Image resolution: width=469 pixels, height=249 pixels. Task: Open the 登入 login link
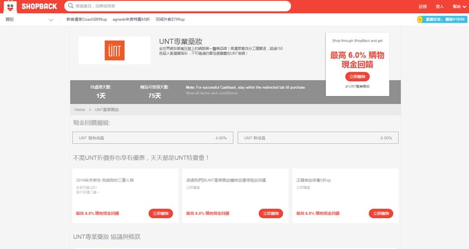click(439, 6)
